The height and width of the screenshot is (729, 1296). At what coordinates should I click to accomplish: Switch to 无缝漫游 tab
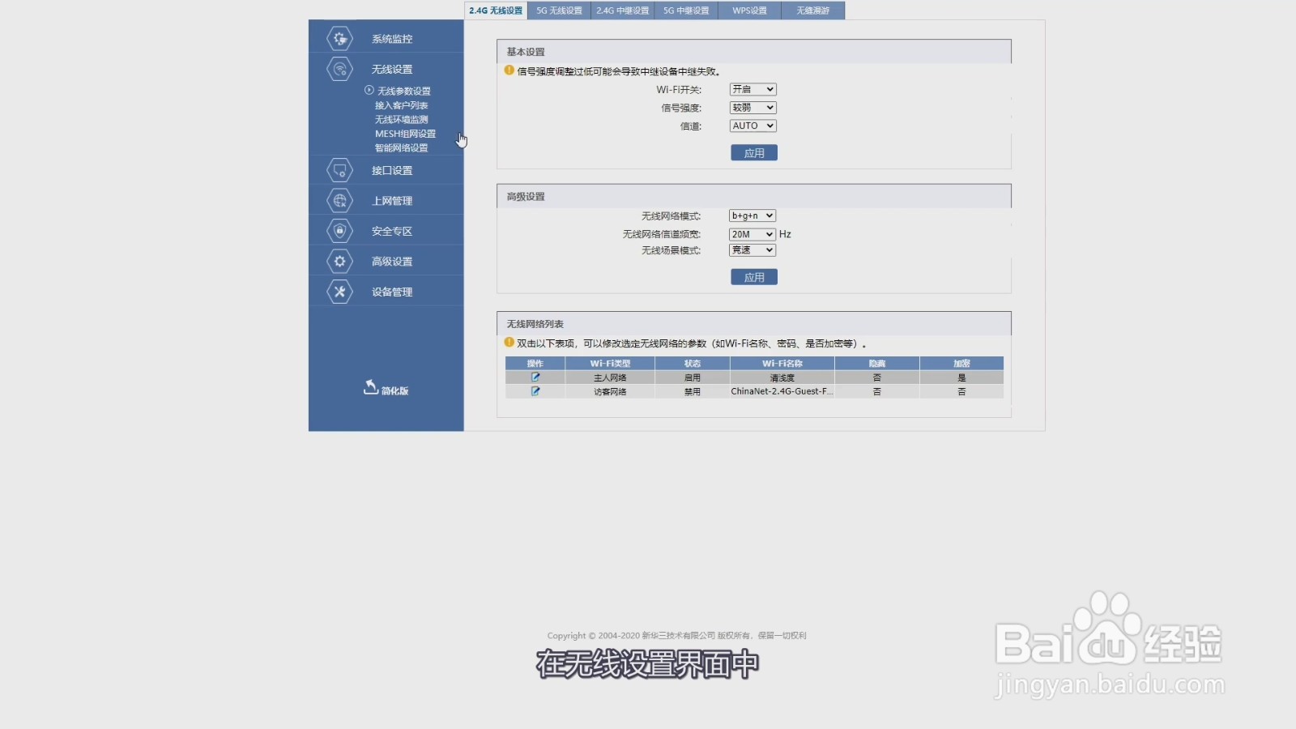(x=812, y=11)
